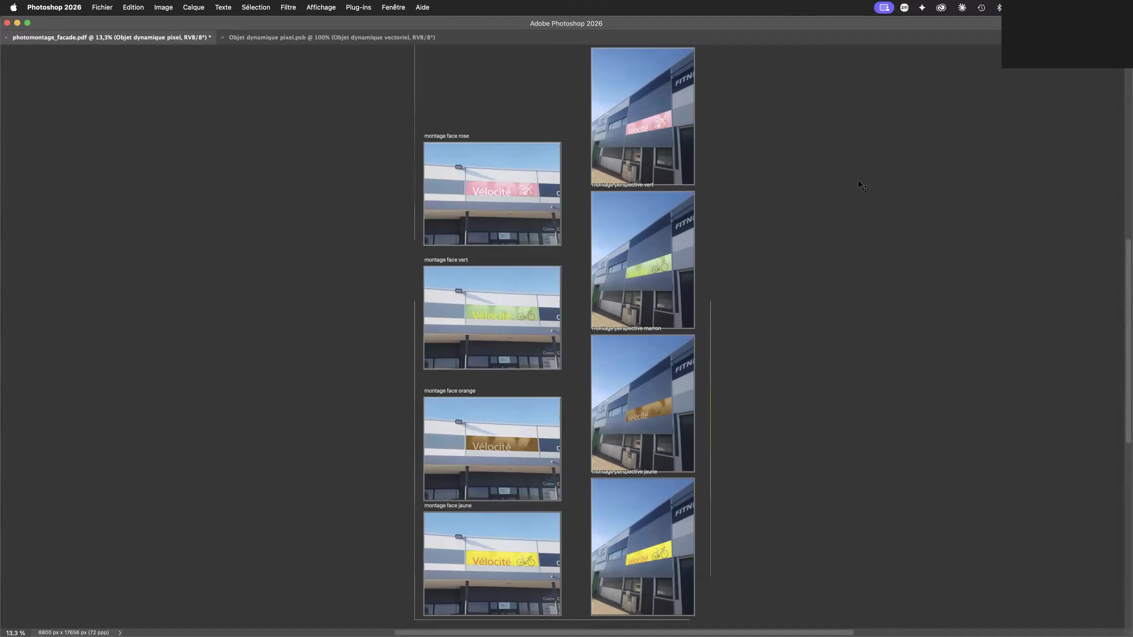The image size is (1133, 637).
Task: Click the horizontal scrollbar at the bottom
Action: (624, 632)
